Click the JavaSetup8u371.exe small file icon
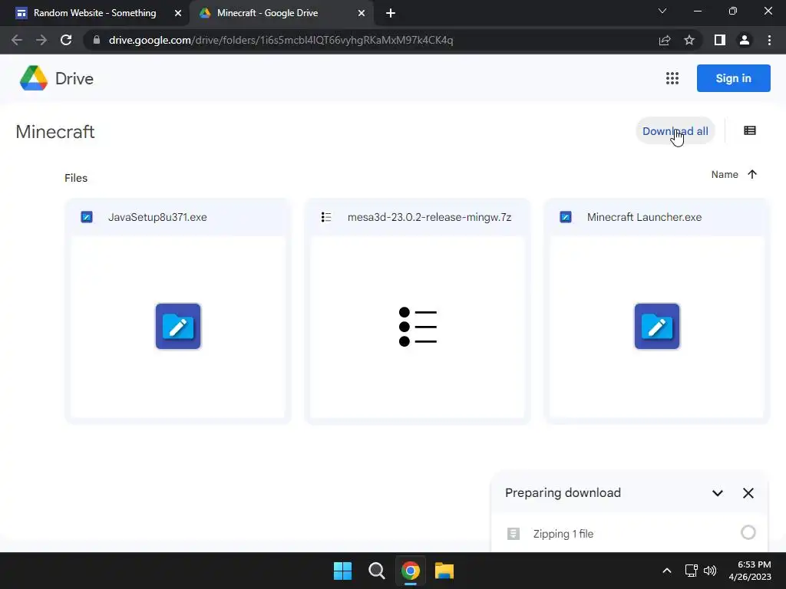Screen dimensions: 786x589 click(x=87, y=217)
